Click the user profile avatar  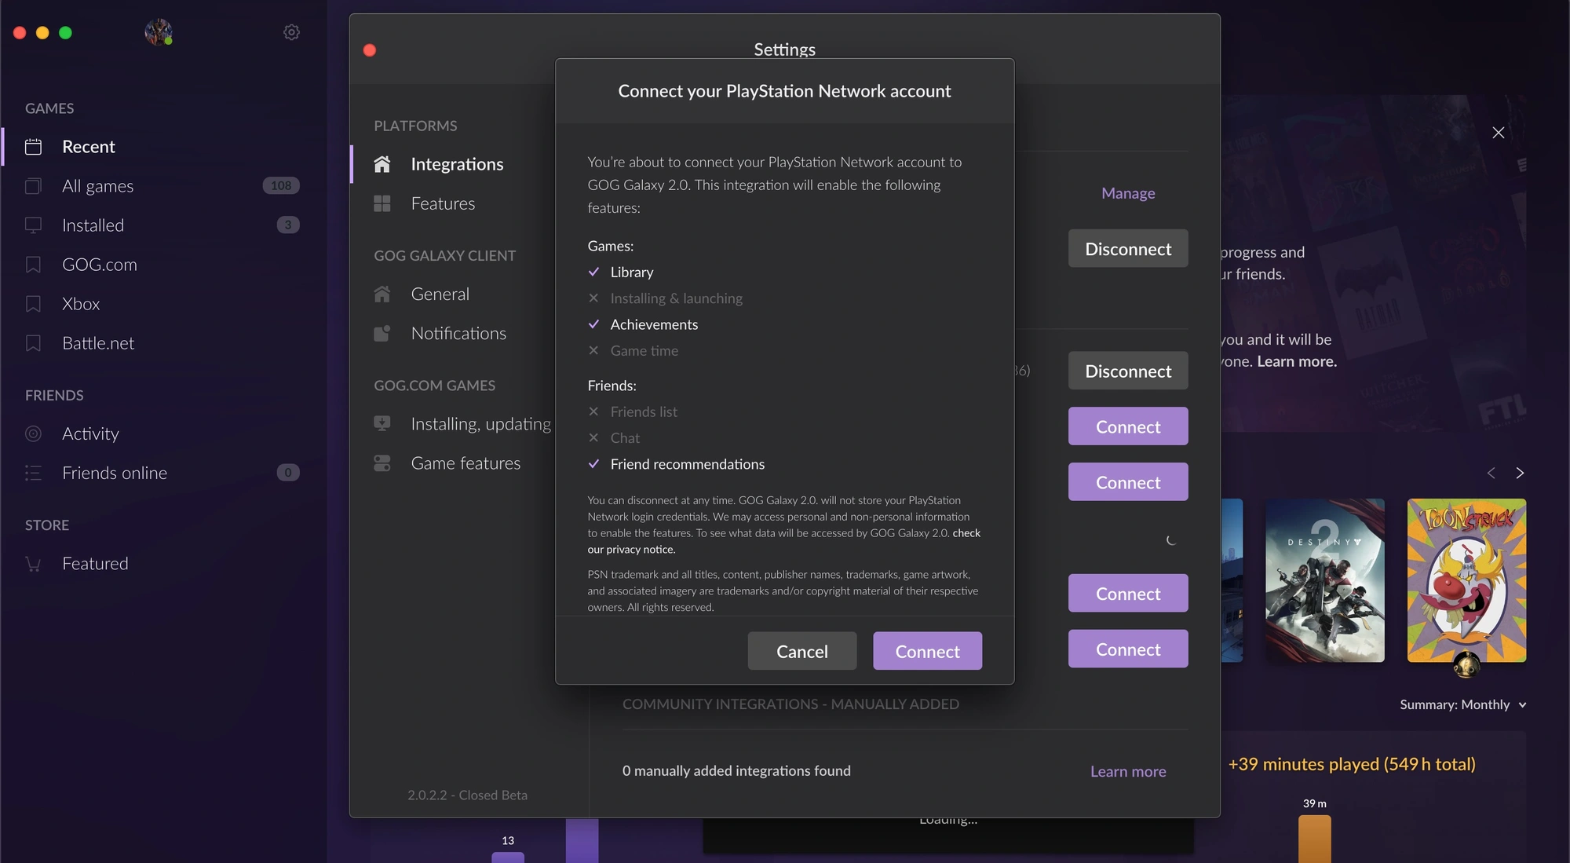pyautogui.click(x=159, y=32)
